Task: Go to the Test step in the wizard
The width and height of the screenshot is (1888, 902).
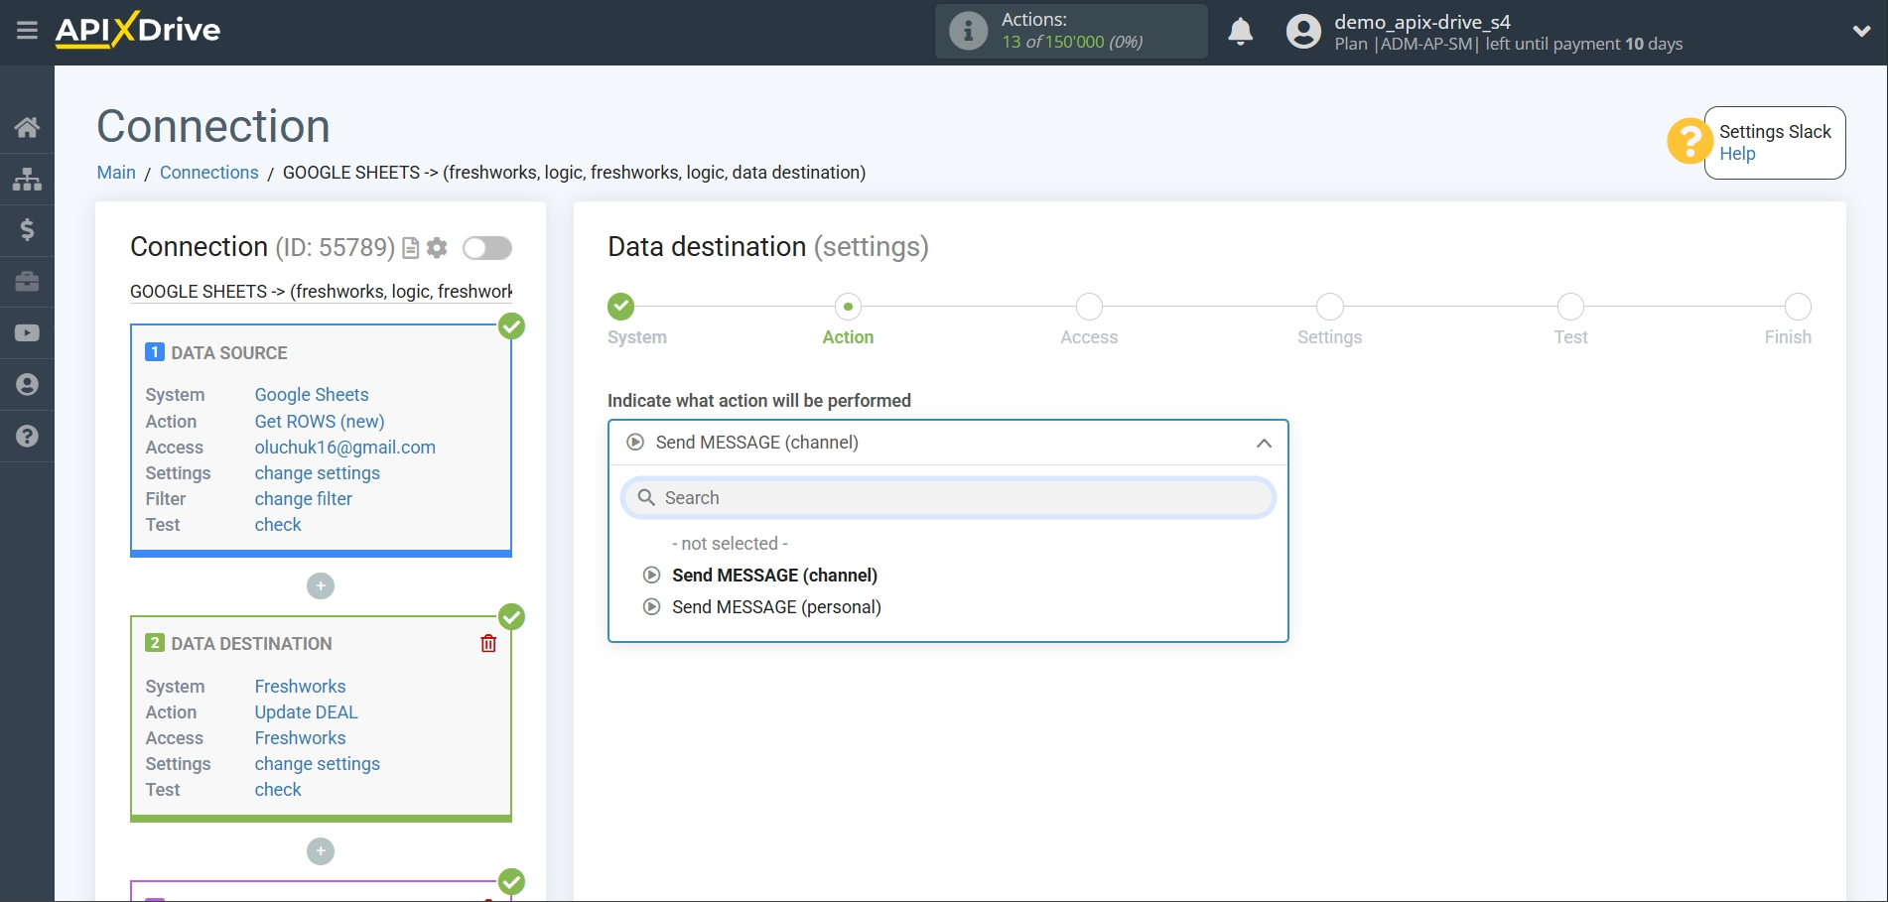Action: (x=1570, y=307)
